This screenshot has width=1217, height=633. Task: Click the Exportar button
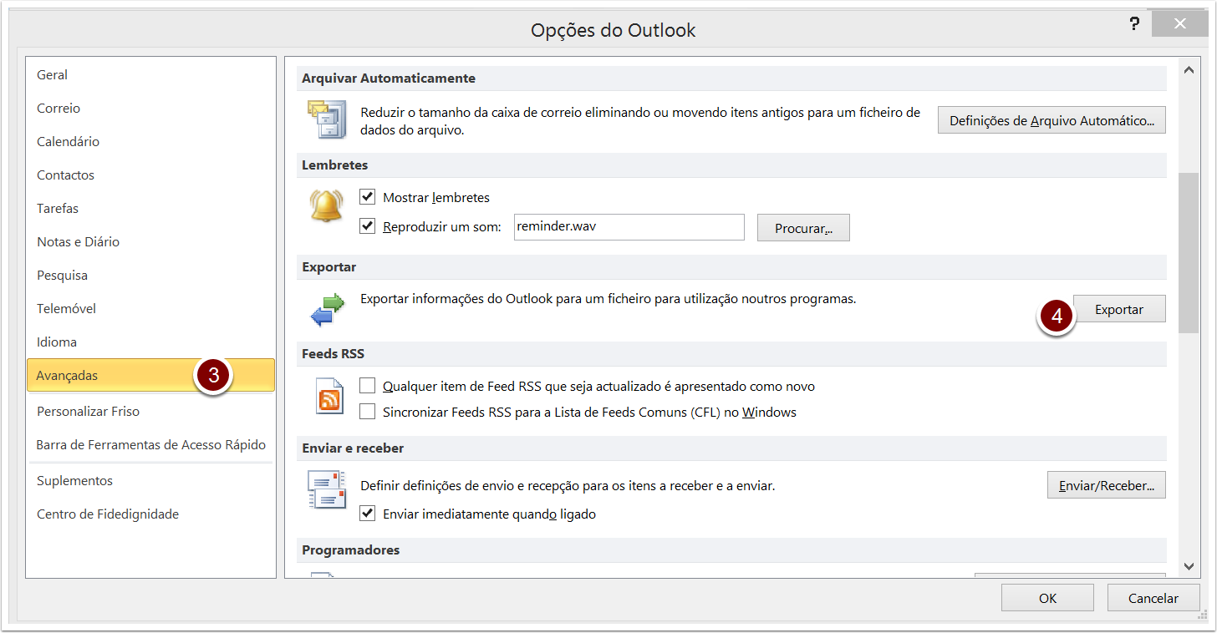(1119, 309)
